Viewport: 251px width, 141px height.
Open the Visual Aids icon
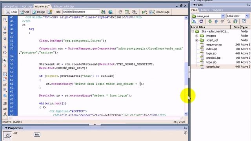click(x=134, y=12)
